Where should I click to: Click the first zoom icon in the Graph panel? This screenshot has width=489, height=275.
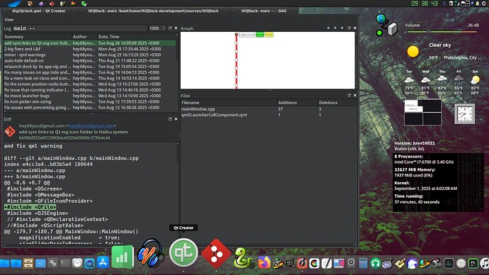(328, 28)
